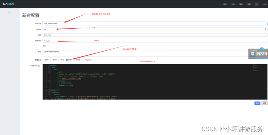The image size is (268, 135).
Task: Open the nacos user menu
Action: 265,4
